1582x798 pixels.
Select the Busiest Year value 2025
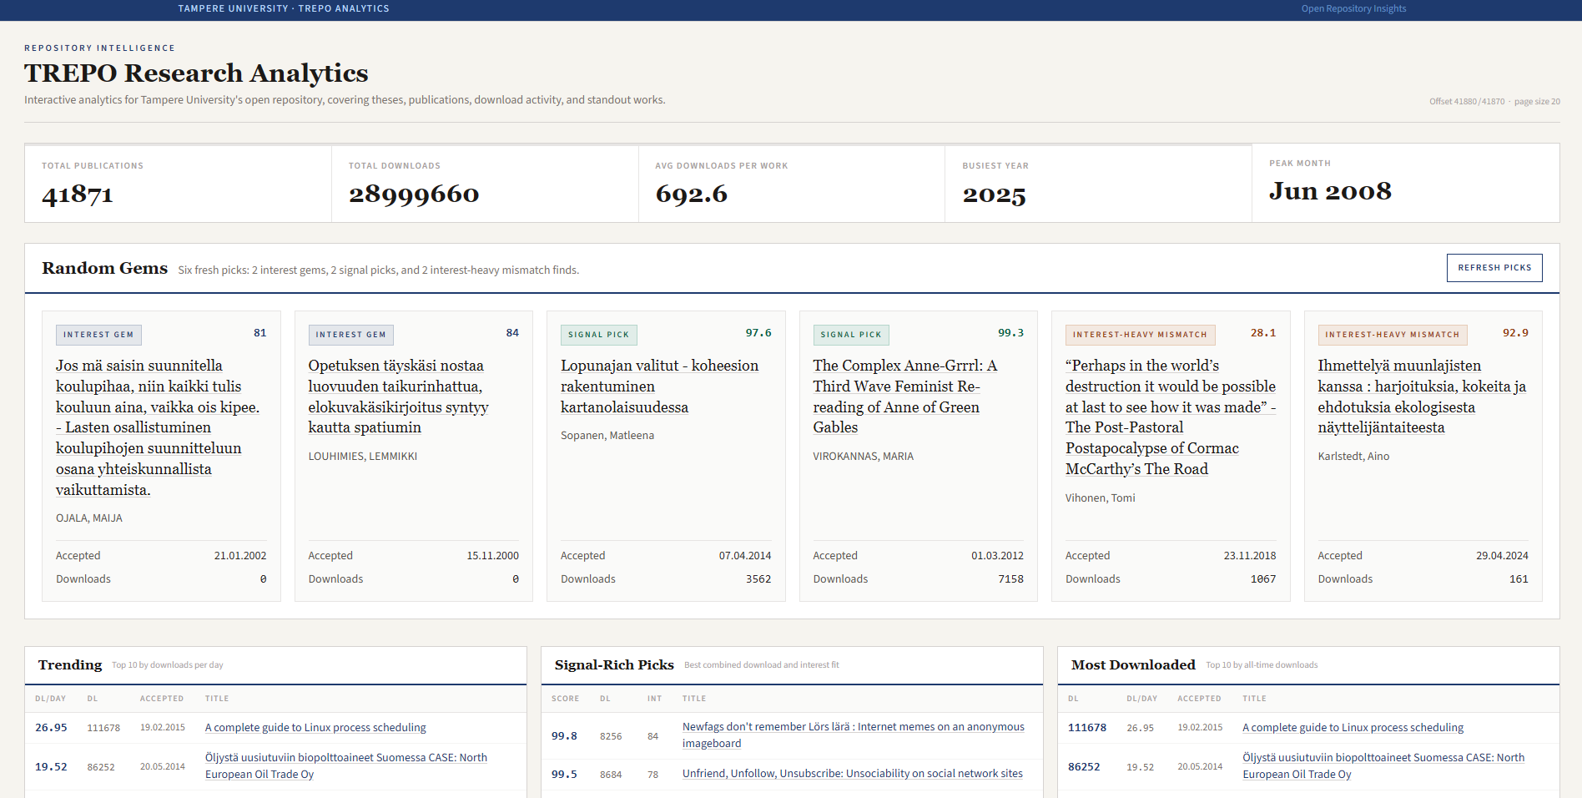(994, 194)
